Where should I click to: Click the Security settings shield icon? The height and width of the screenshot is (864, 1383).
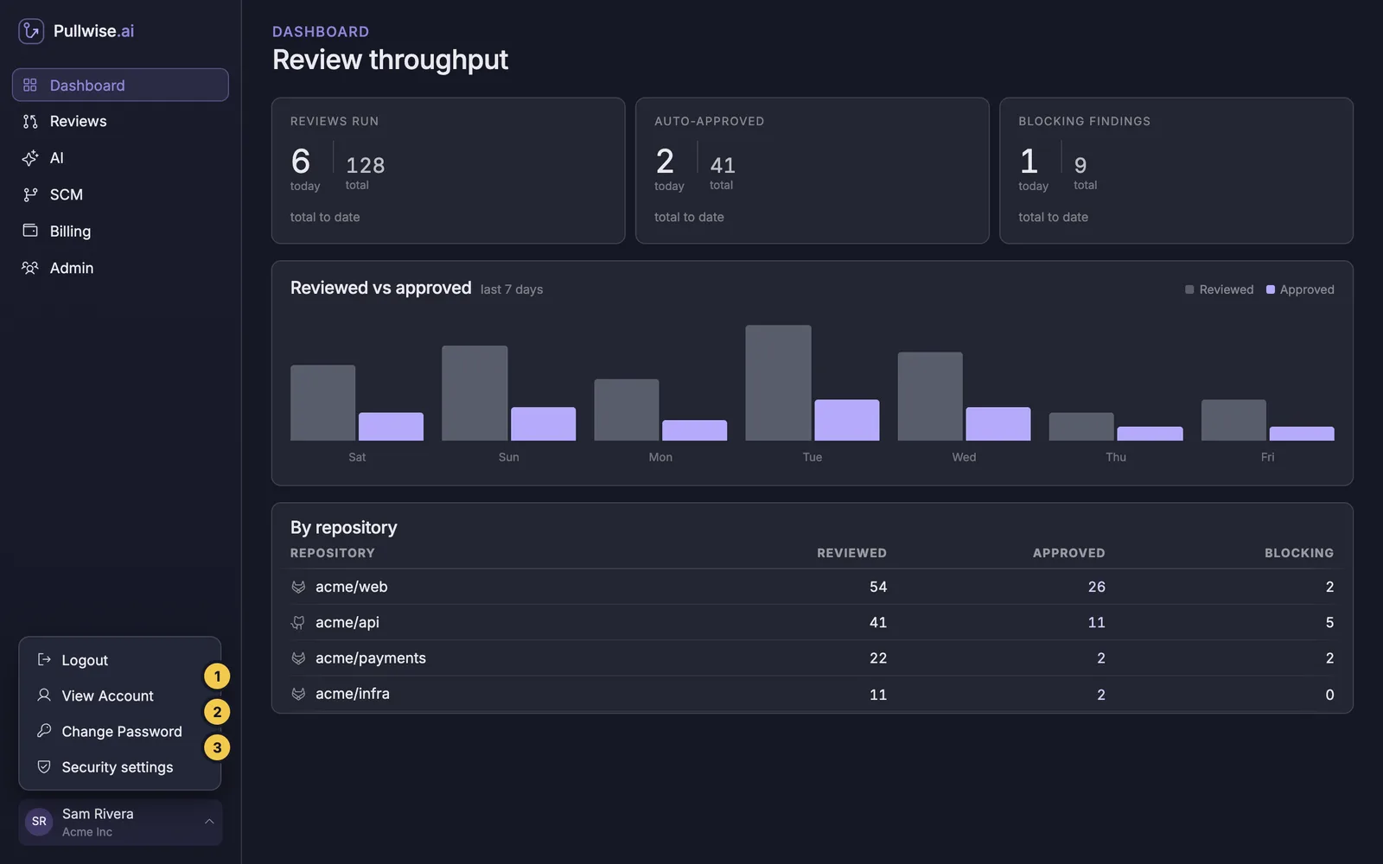click(x=44, y=766)
